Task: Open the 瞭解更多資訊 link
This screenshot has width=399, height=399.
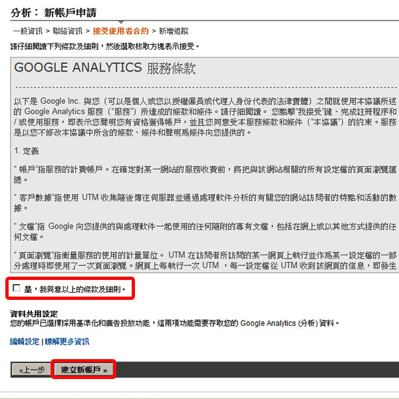Action: 67,342
